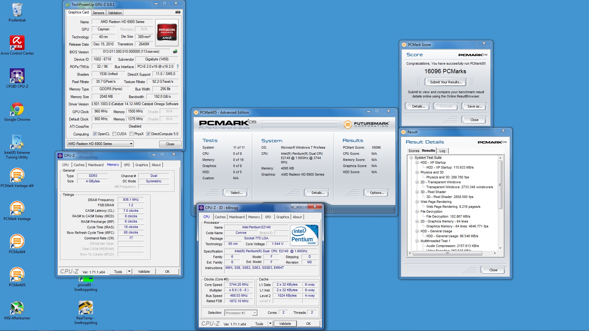The width and height of the screenshot is (589, 331).
Task: Toggle the DirectCompute 5.0 checkbox
Action: coord(148,134)
